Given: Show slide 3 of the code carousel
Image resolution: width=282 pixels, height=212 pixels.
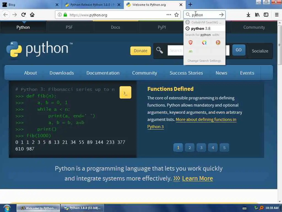Looking at the screenshot, I should [201, 147].
